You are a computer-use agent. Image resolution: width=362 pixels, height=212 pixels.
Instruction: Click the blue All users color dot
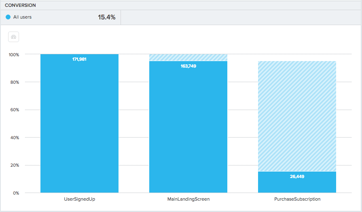point(8,17)
